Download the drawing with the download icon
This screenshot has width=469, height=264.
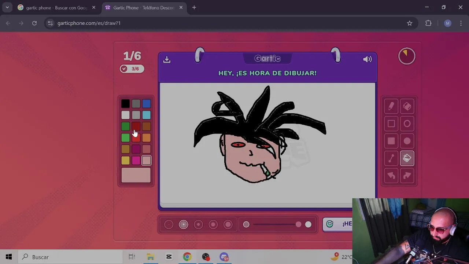click(167, 59)
